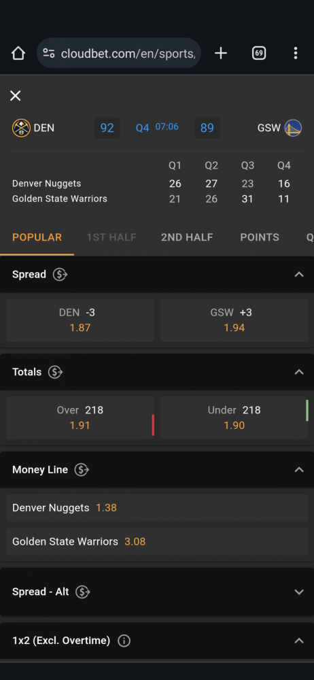The width and height of the screenshot is (314, 680).
Task: Collapse the Spread market section
Action: [x=299, y=275]
